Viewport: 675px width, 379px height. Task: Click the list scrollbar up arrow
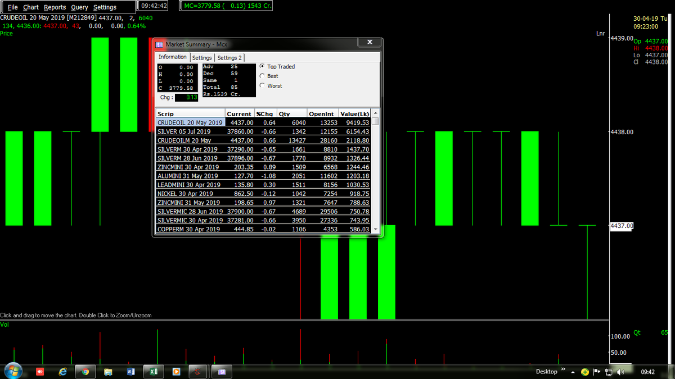pos(376,113)
